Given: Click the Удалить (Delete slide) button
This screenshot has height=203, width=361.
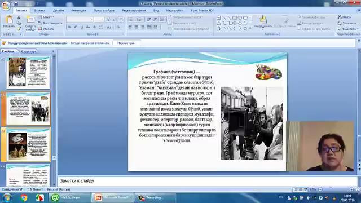Looking at the screenshot, I should 46,29.
